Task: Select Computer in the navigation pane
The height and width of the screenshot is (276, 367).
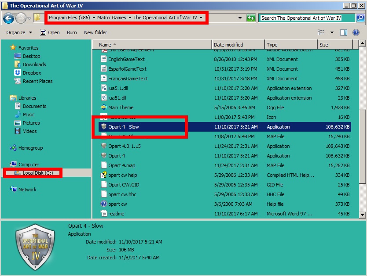Action: [x=29, y=165]
